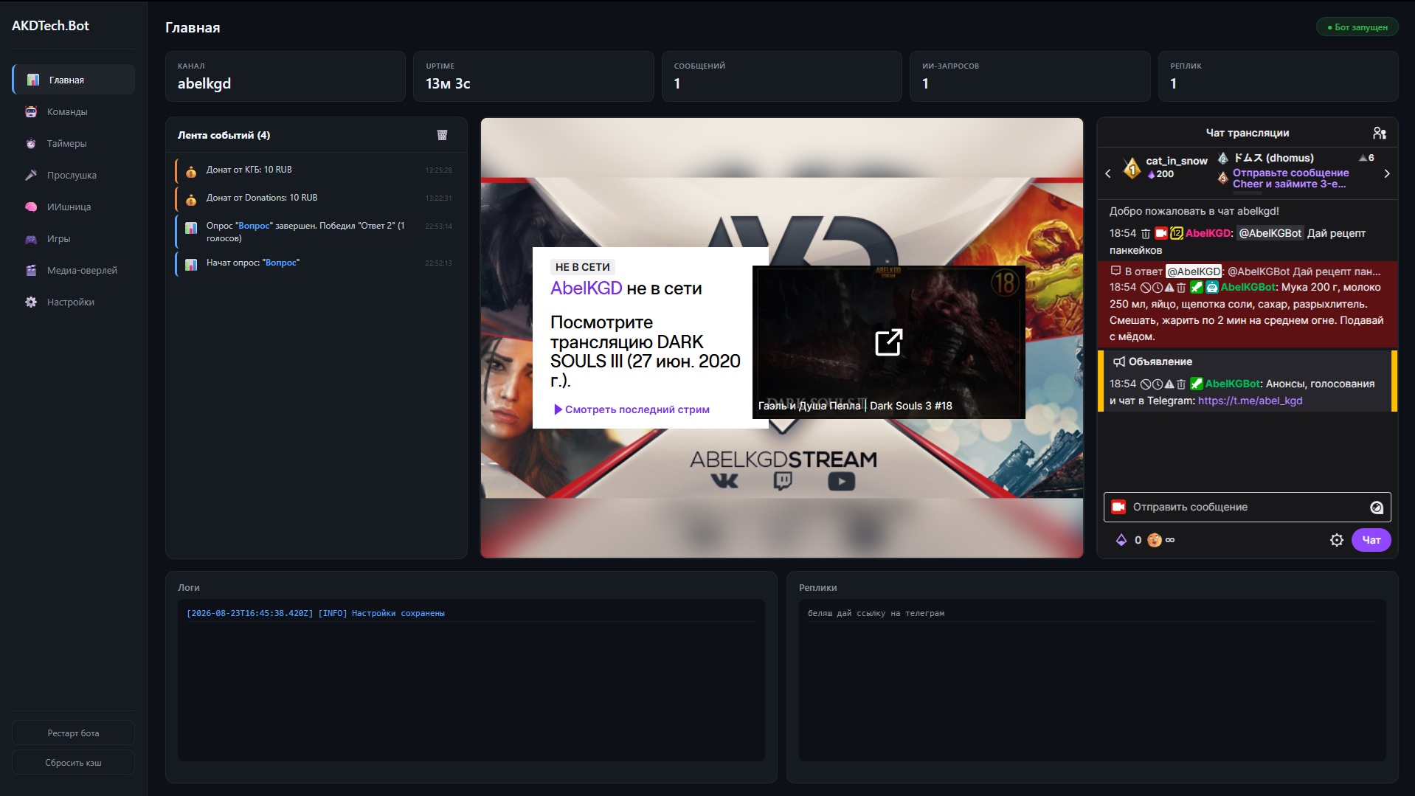This screenshot has width=1415, height=796.
Task: Open the Прослушка section
Action: coord(74,175)
